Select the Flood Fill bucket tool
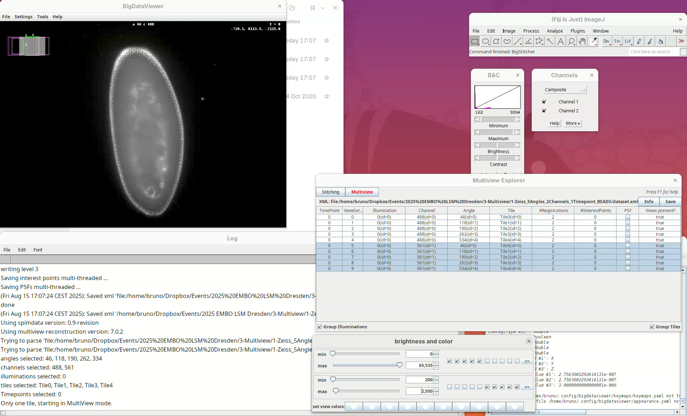The width and height of the screenshot is (687, 416). pos(660,41)
